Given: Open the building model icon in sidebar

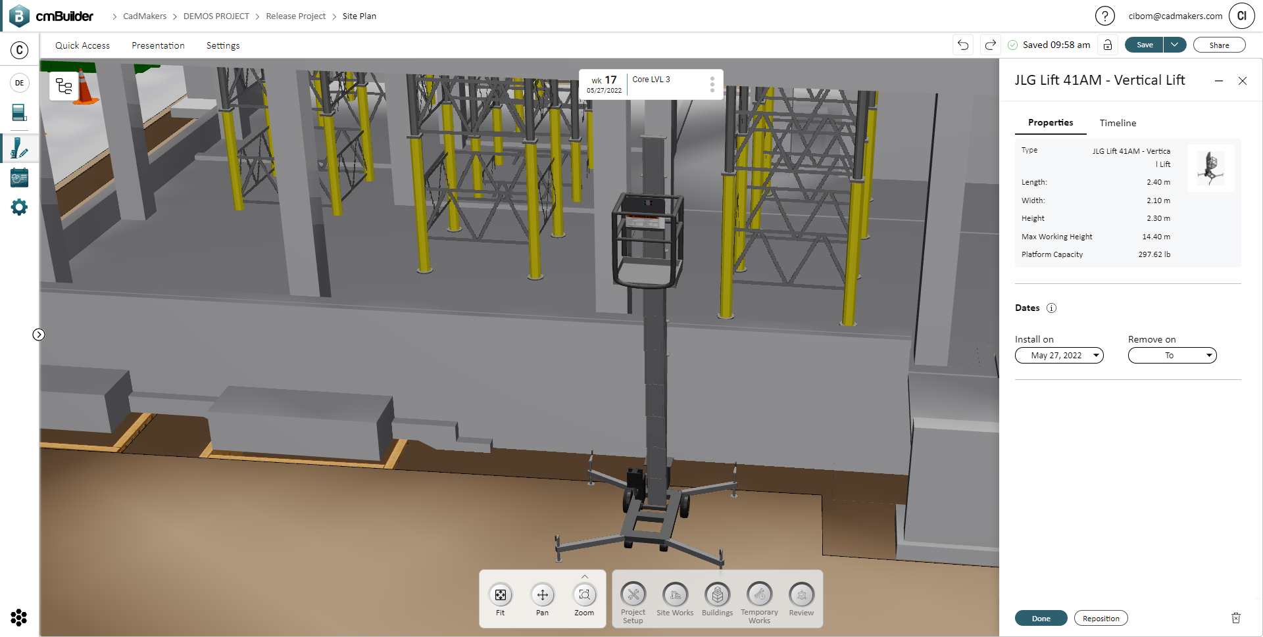Looking at the screenshot, I should point(20,112).
